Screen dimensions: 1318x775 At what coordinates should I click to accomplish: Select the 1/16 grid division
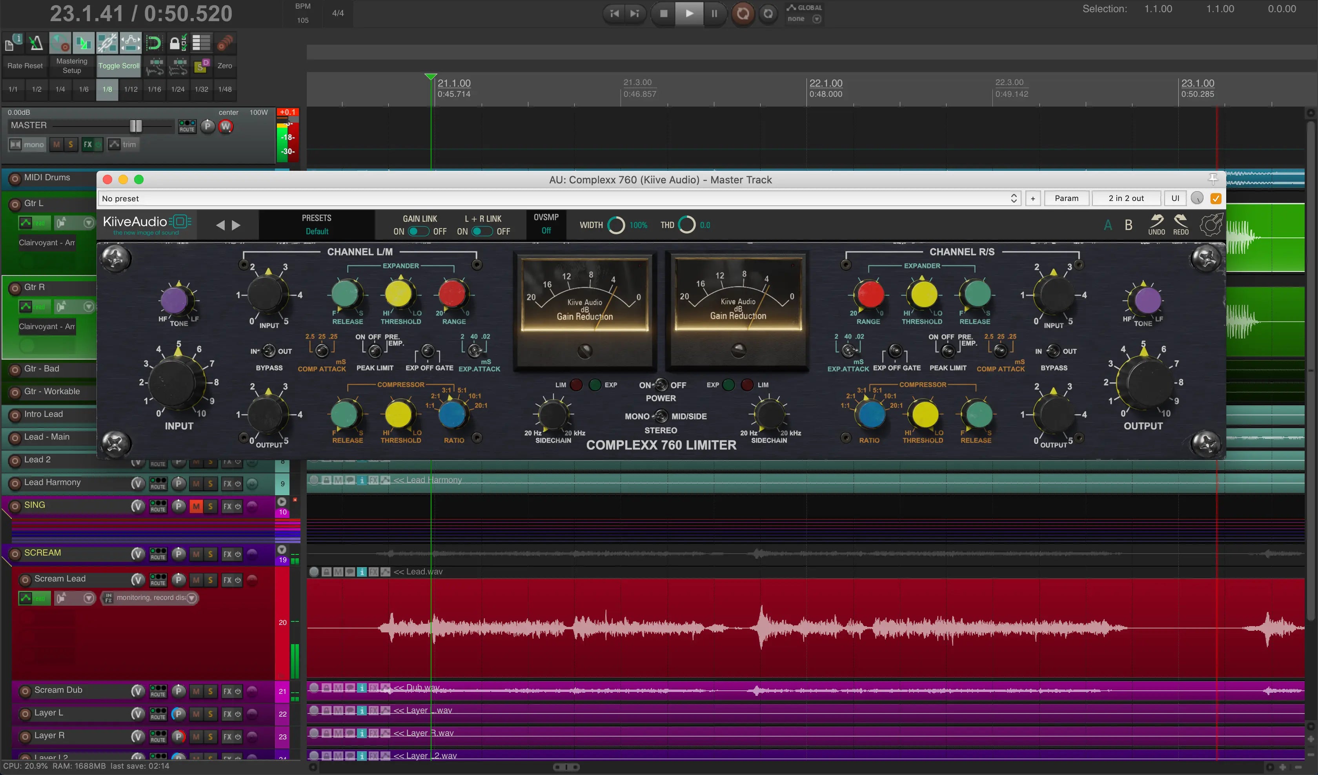154,89
